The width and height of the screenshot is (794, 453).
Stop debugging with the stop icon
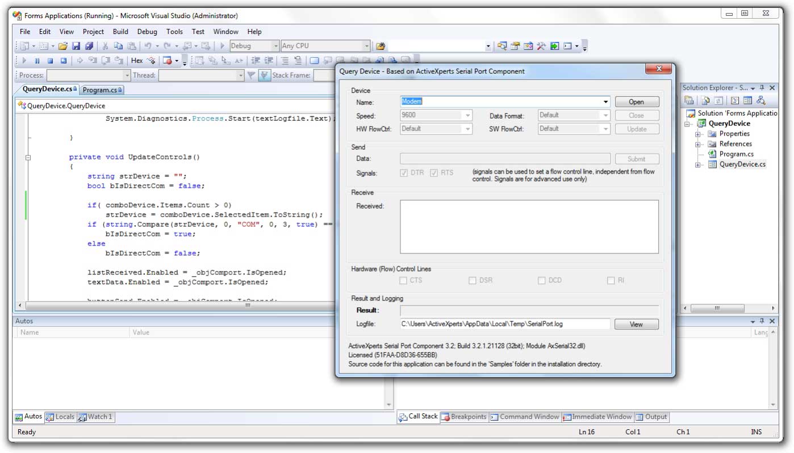pyautogui.click(x=50, y=61)
